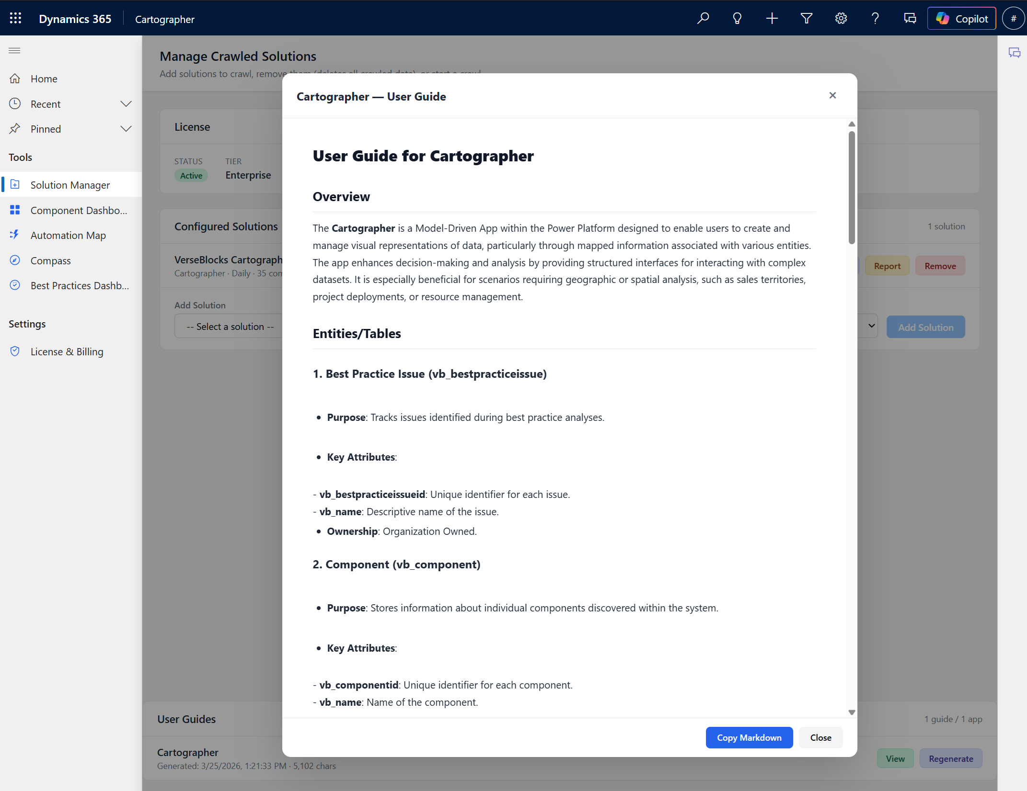
Task: Click the Dynamics 365 brand label
Action: [75, 19]
